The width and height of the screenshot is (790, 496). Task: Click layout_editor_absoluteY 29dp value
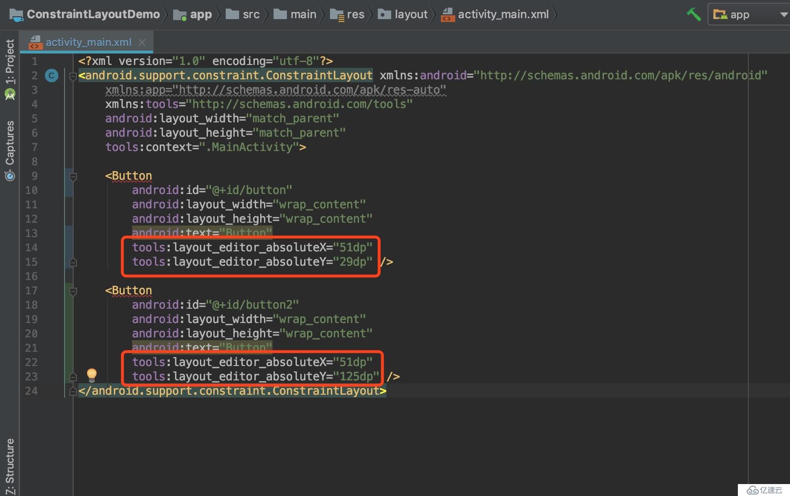[x=353, y=262]
